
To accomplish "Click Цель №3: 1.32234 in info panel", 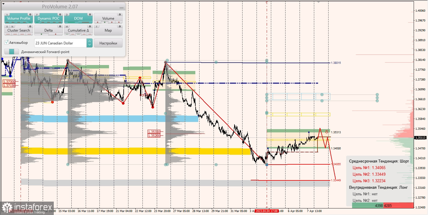I will (x=369, y=181).
